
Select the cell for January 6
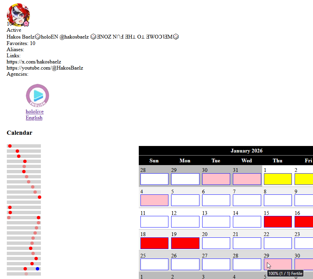click(216, 200)
